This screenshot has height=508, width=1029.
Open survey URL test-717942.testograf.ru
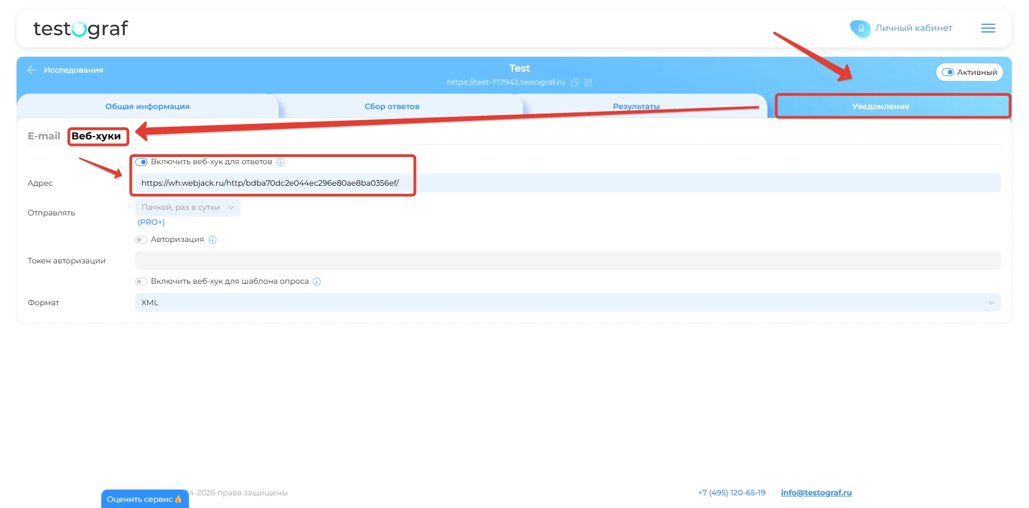(506, 82)
